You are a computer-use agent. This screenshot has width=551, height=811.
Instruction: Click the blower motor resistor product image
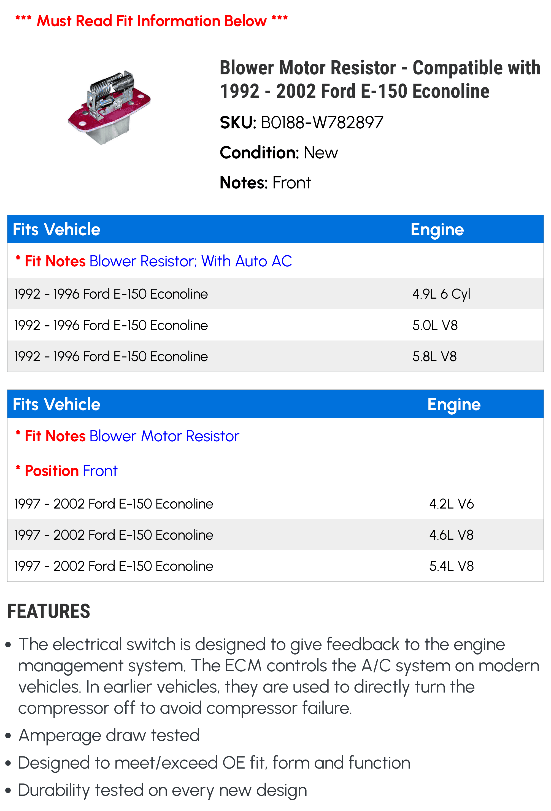point(109,107)
